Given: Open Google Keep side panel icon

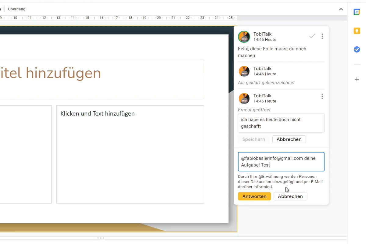Looking at the screenshot, I should (x=357, y=31).
